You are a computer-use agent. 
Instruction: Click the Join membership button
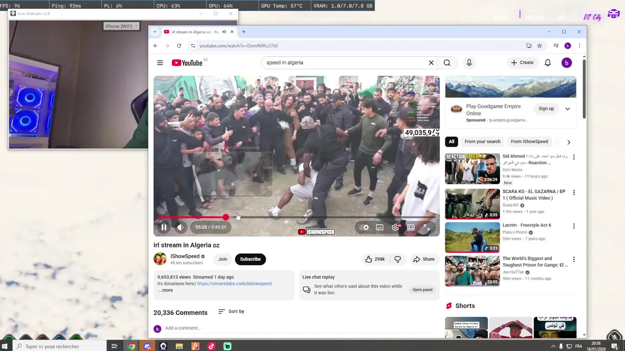(x=222, y=259)
